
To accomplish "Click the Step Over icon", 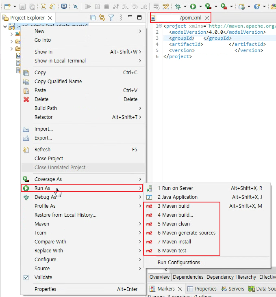I will pos(135,6).
